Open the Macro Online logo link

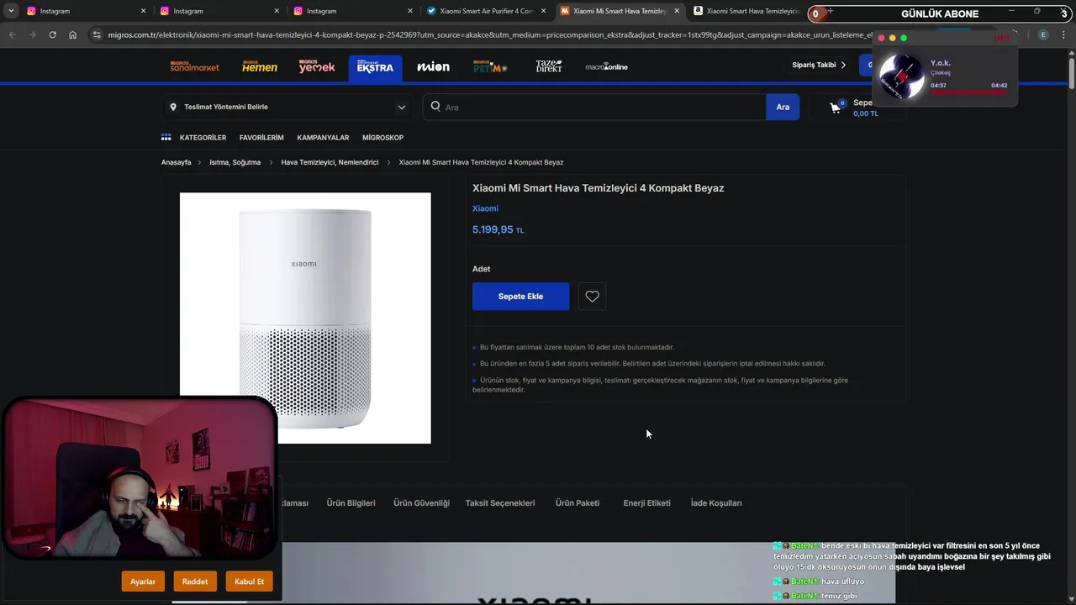[x=606, y=66]
